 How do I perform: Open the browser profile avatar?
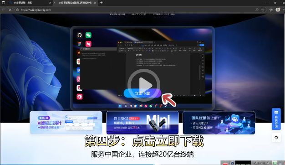278,10
